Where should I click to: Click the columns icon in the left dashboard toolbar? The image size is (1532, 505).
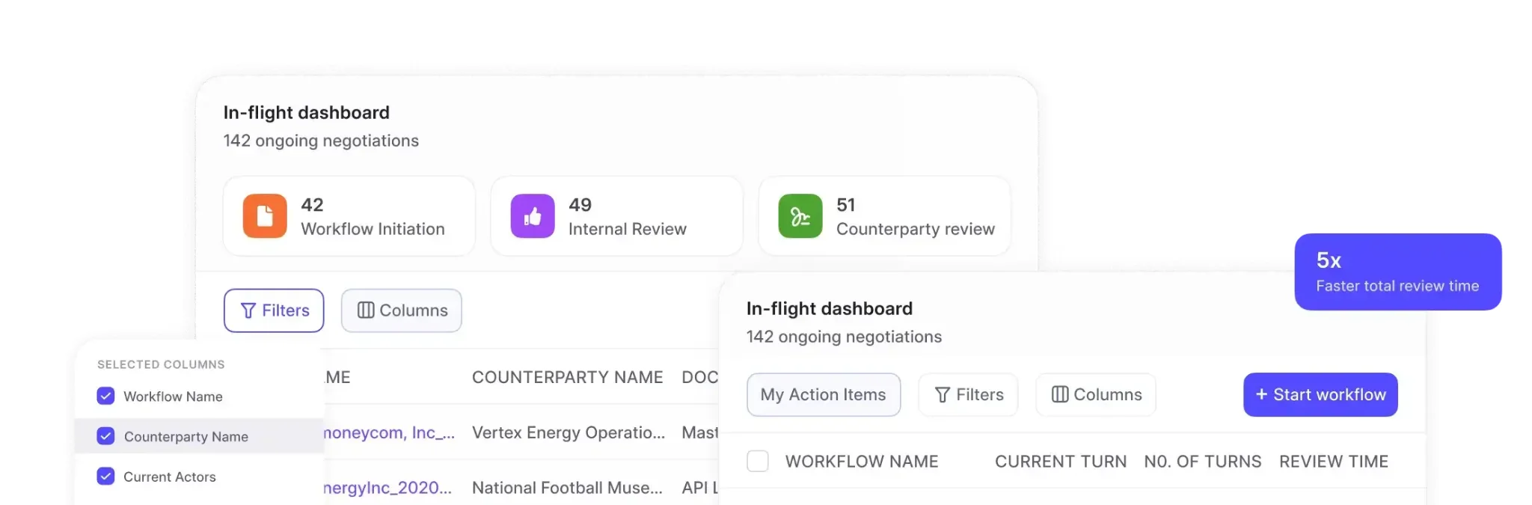[x=366, y=310]
